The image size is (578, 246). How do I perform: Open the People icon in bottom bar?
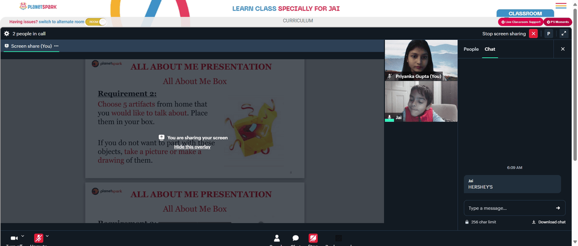coord(277,238)
